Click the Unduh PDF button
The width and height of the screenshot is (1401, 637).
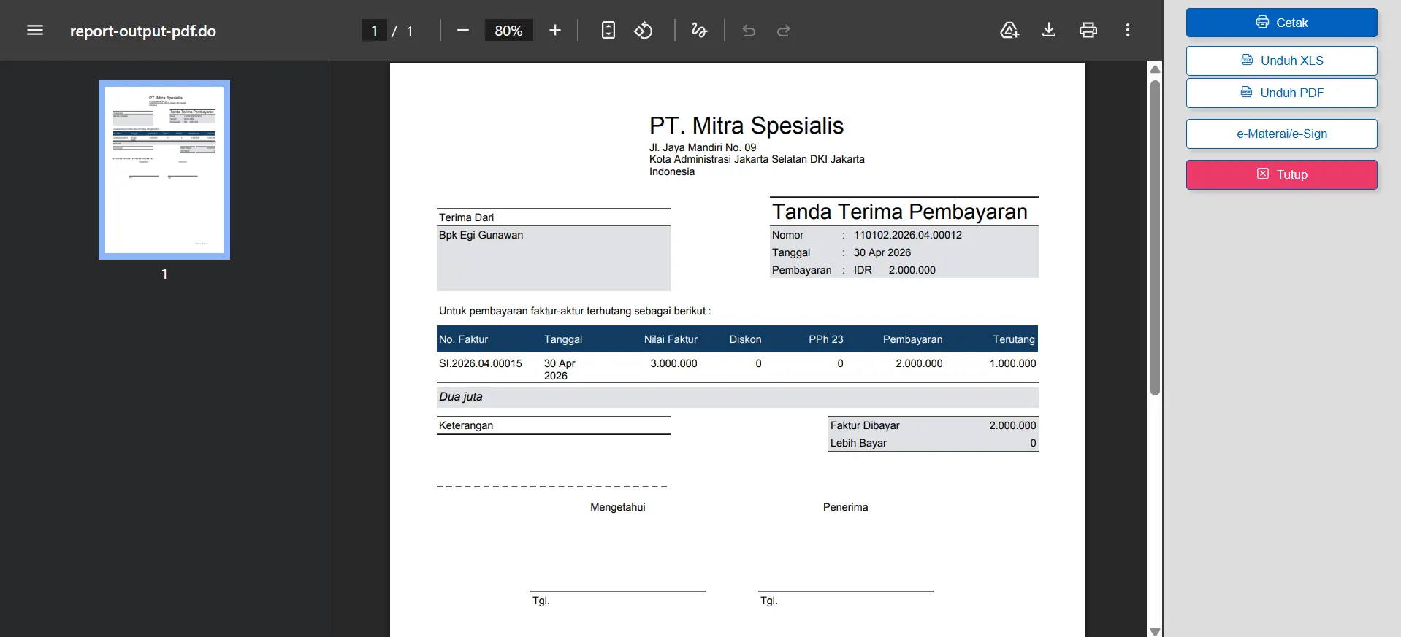tap(1282, 93)
